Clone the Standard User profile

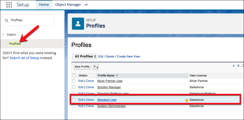coord(90,100)
